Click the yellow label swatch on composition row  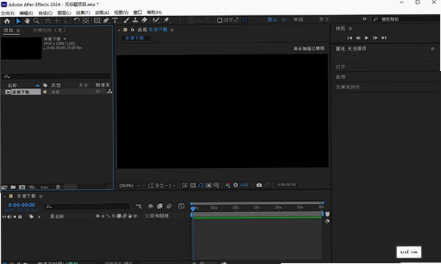(x=45, y=92)
